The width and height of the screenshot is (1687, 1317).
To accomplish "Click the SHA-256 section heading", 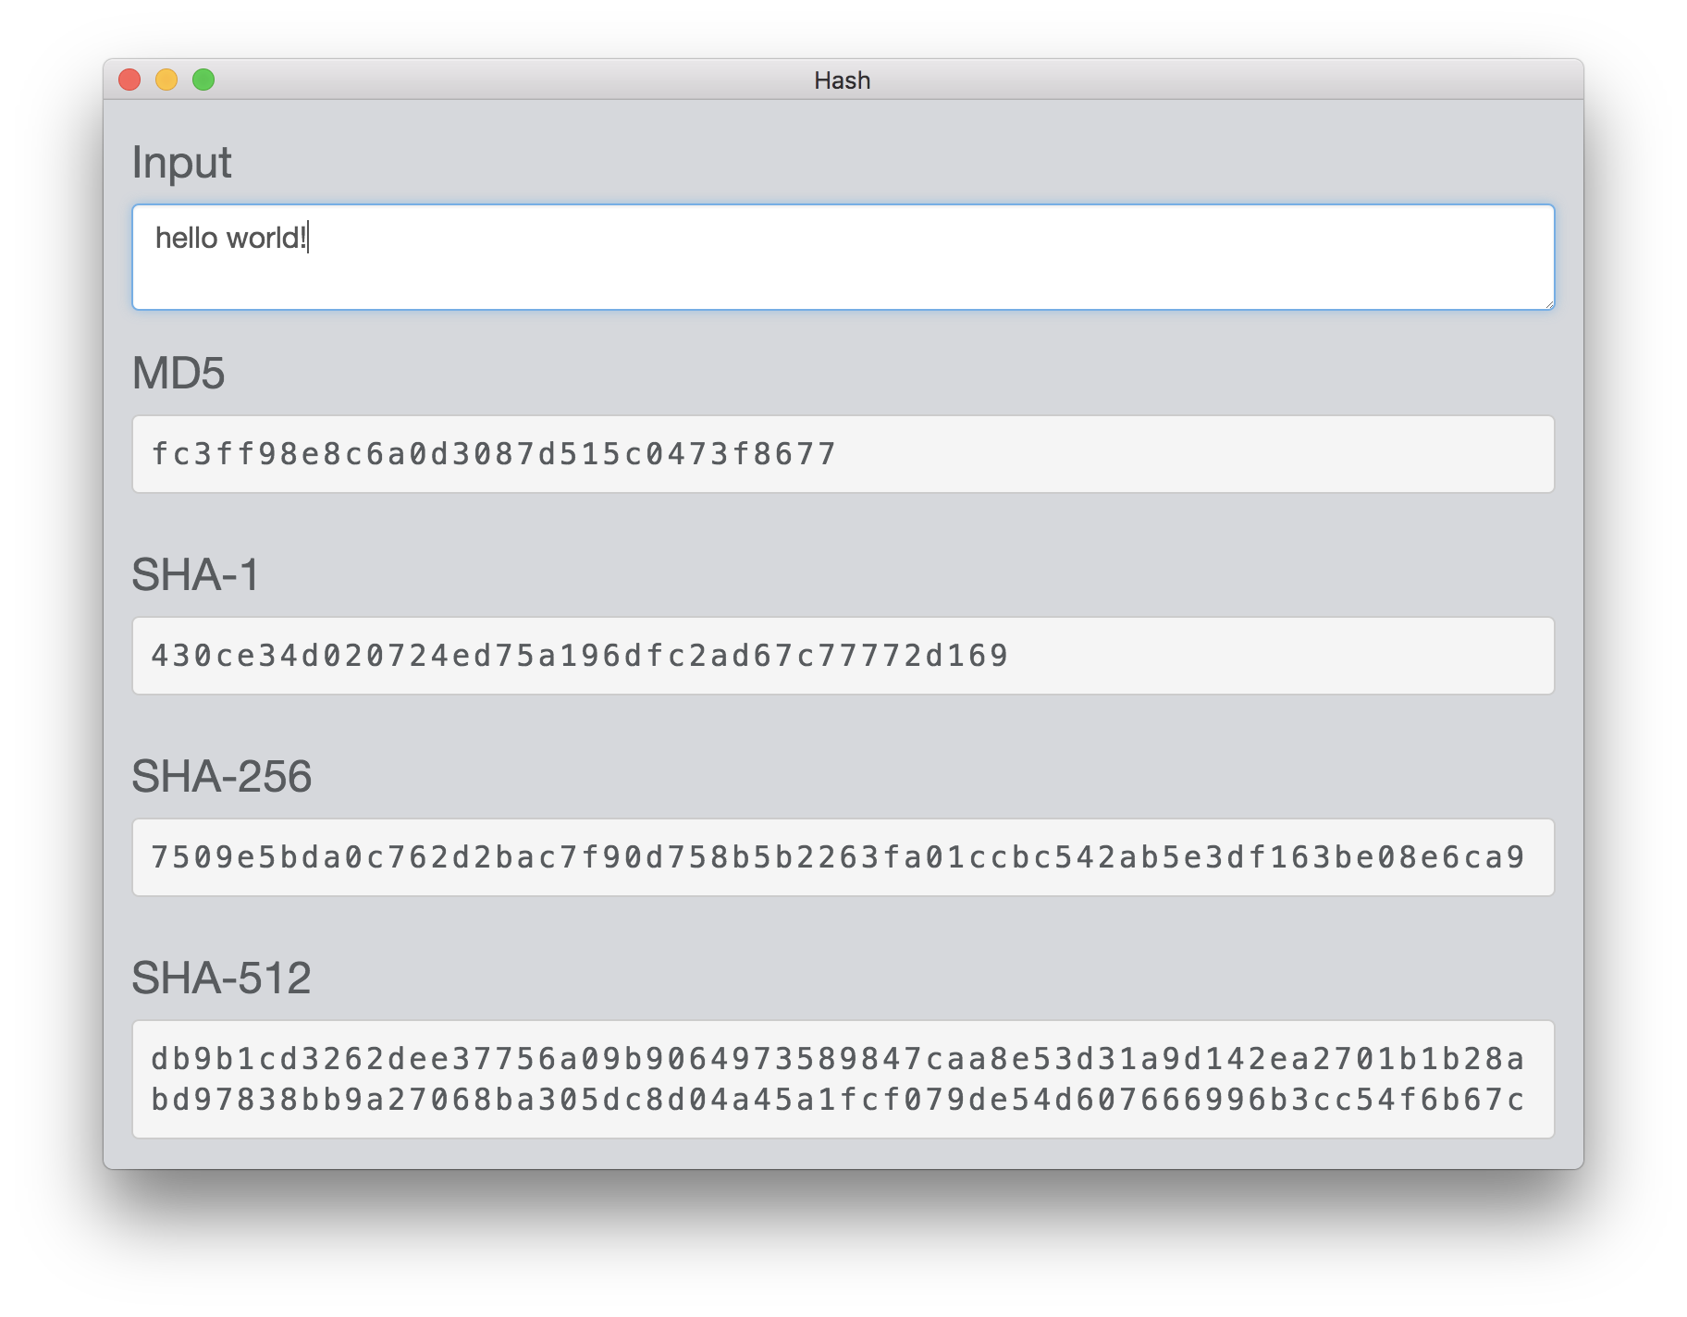I will 222,776.
